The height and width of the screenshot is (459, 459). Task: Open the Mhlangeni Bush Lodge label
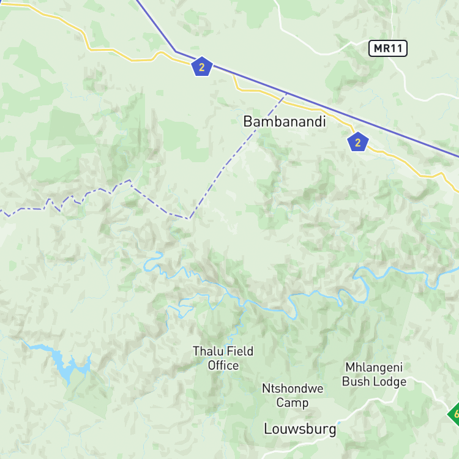coord(374,374)
